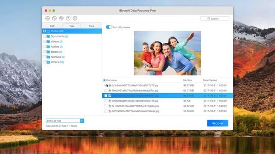Check the Others category checkbox
Viewport: 275px width, 154px height.
pos(44,62)
